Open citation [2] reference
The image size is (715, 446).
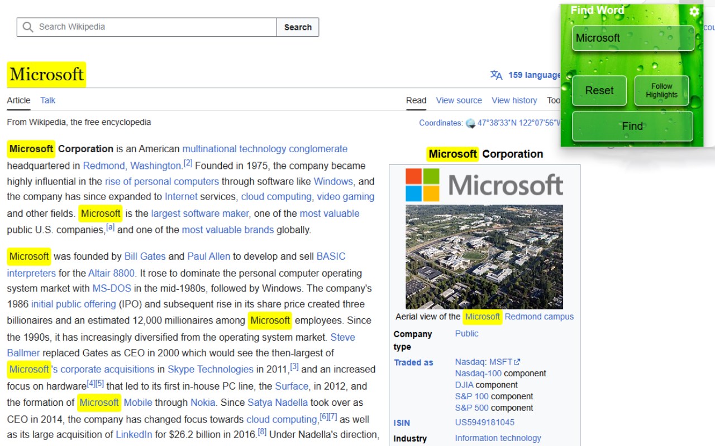188,163
